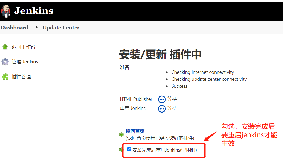Image resolution: width=283 pixels, height=166 pixels.
Task: Click the gear icon for 管理 Jenkins
Action: [x=5, y=61]
